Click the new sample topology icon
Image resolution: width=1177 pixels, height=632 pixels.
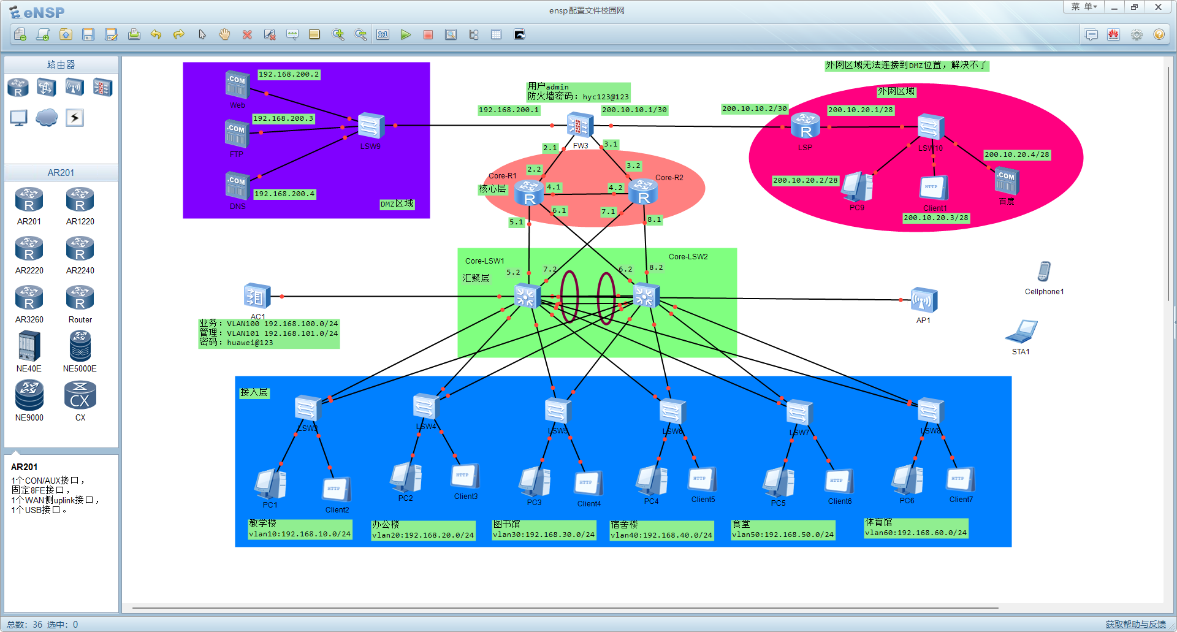point(43,34)
